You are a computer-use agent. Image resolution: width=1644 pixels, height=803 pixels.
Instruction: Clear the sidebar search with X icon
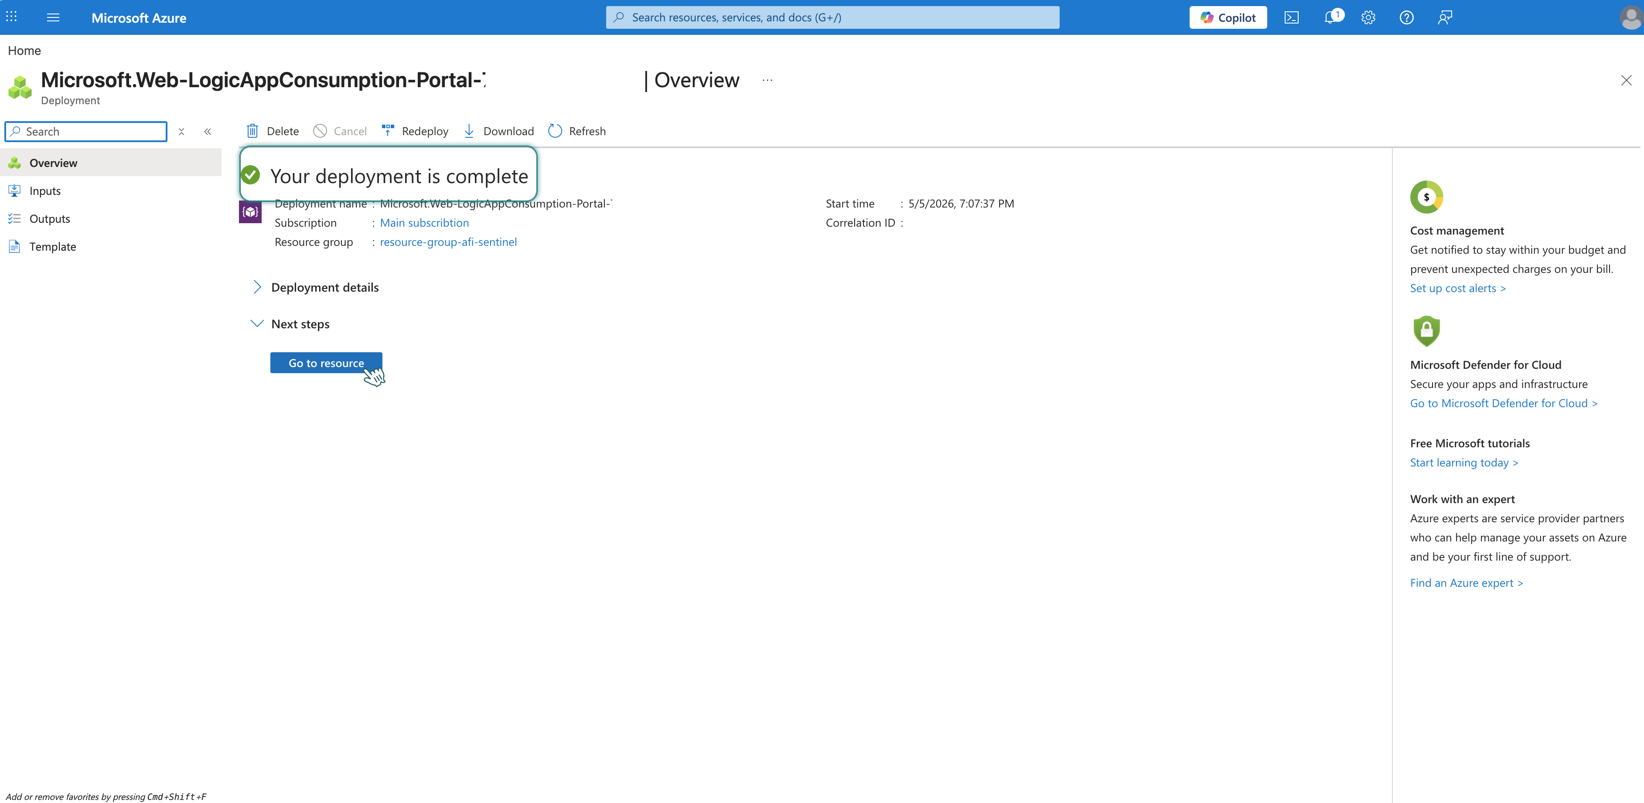(x=181, y=131)
